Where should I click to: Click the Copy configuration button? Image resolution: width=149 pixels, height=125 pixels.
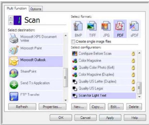97,107
